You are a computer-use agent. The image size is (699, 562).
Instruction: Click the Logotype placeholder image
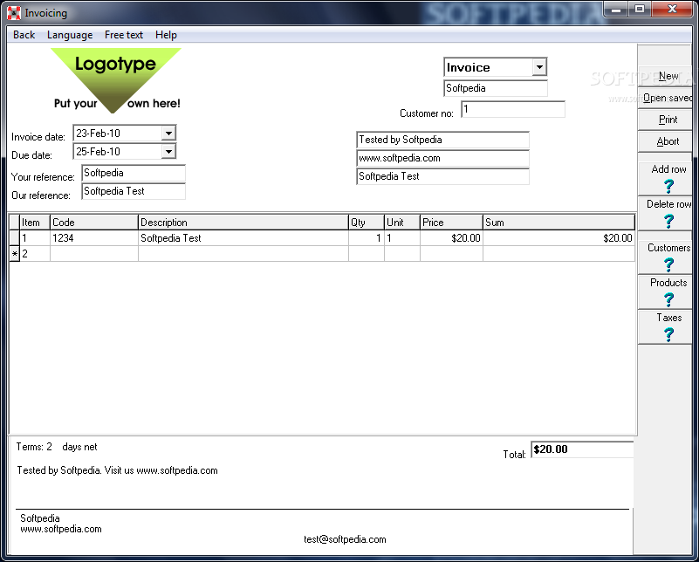tap(117, 80)
